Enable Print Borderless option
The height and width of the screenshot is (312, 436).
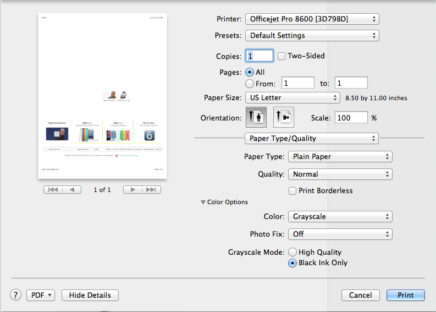293,191
